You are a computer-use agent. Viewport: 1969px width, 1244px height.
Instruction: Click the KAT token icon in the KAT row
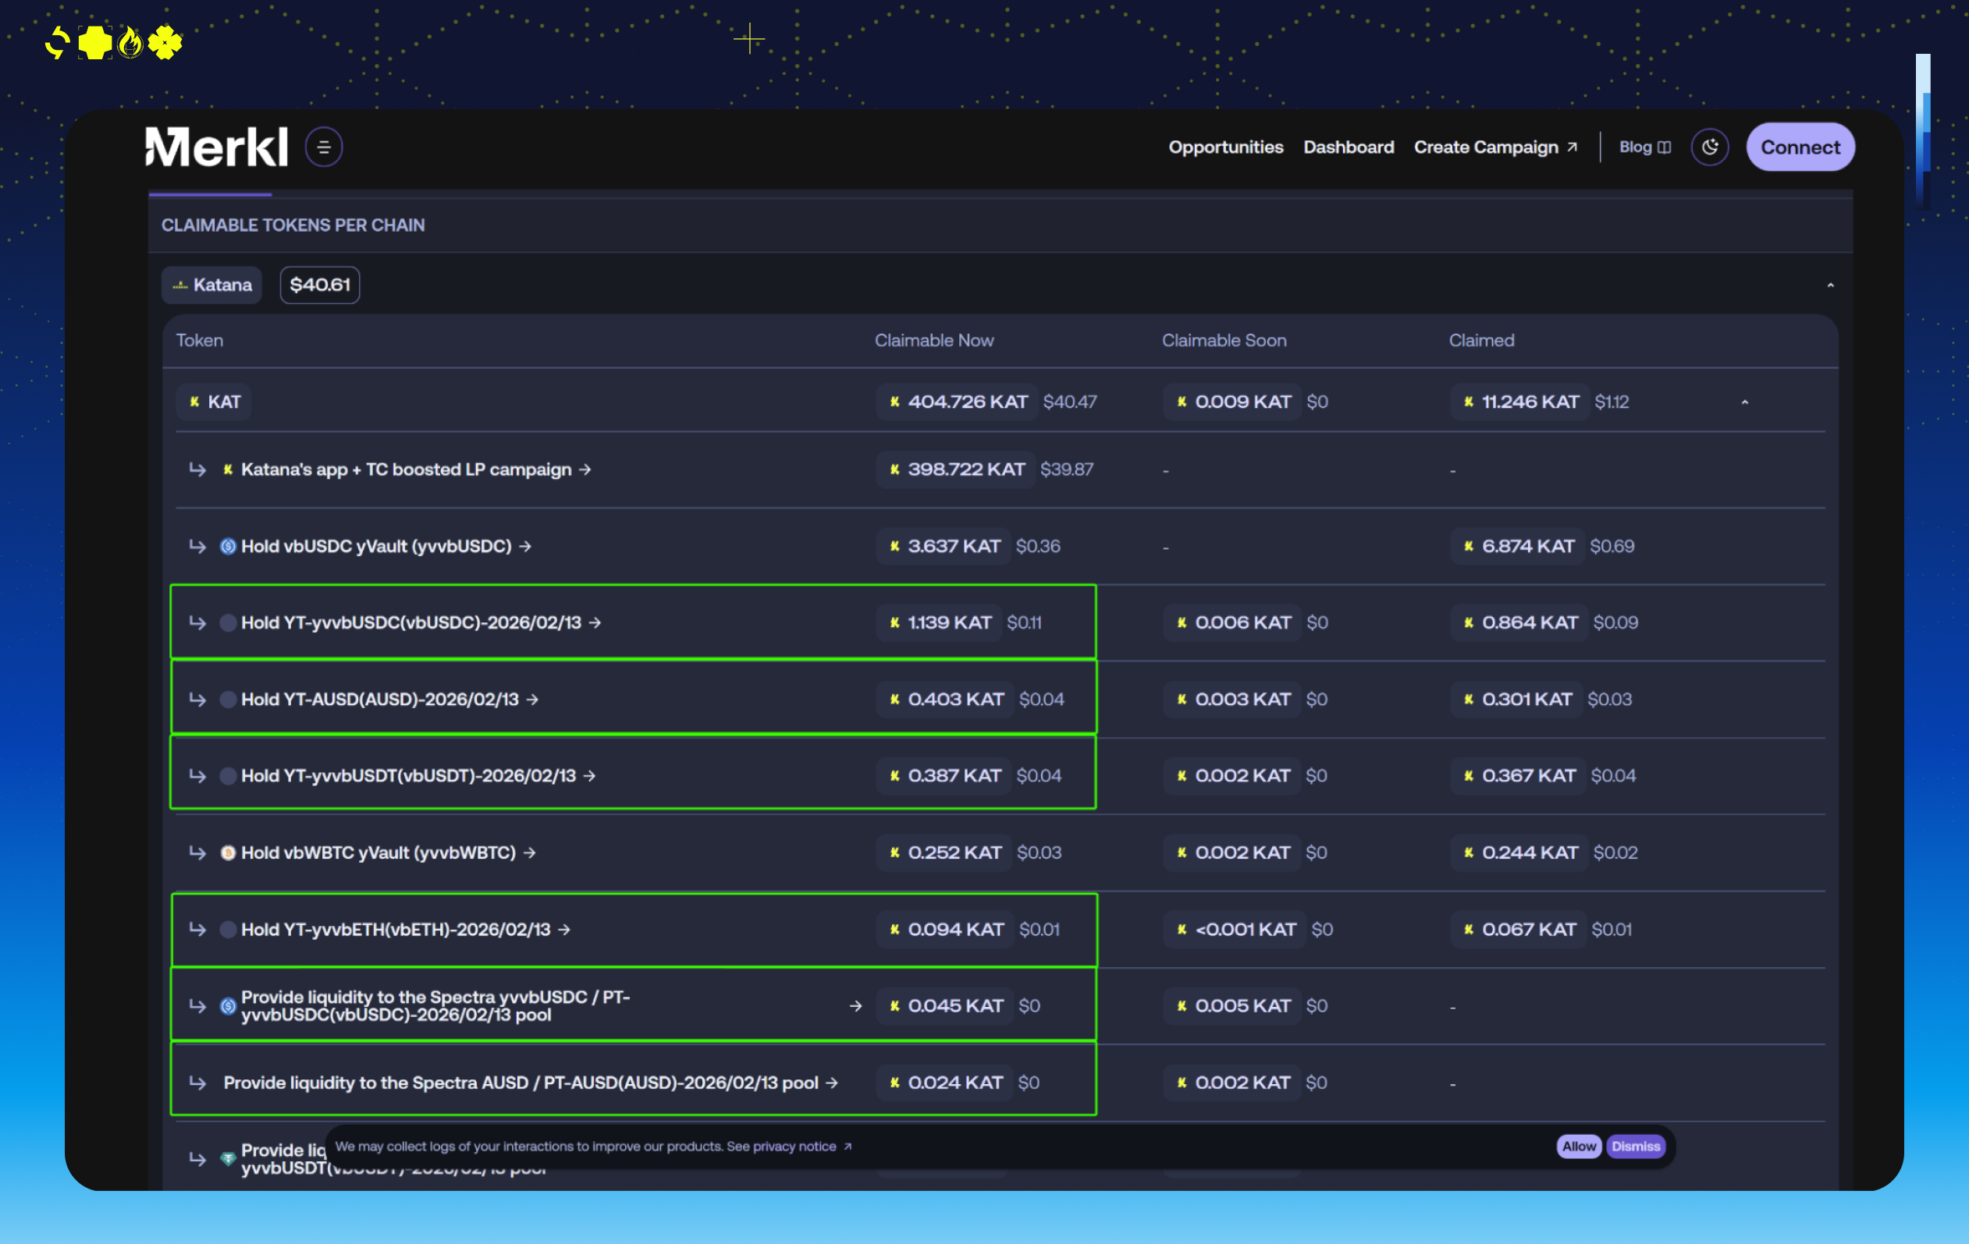click(194, 402)
